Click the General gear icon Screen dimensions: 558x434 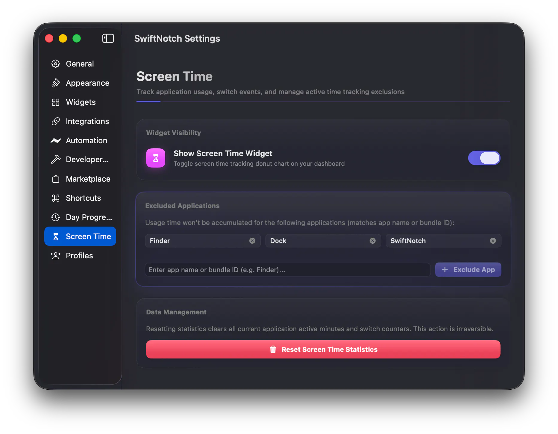[x=56, y=64]
